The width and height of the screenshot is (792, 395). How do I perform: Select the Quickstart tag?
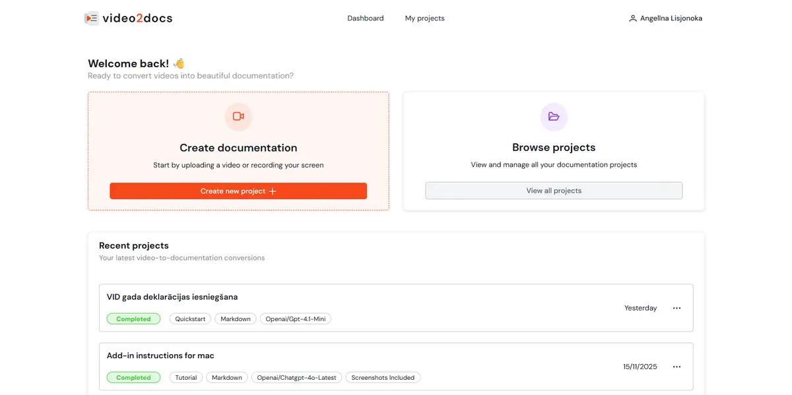189,319
